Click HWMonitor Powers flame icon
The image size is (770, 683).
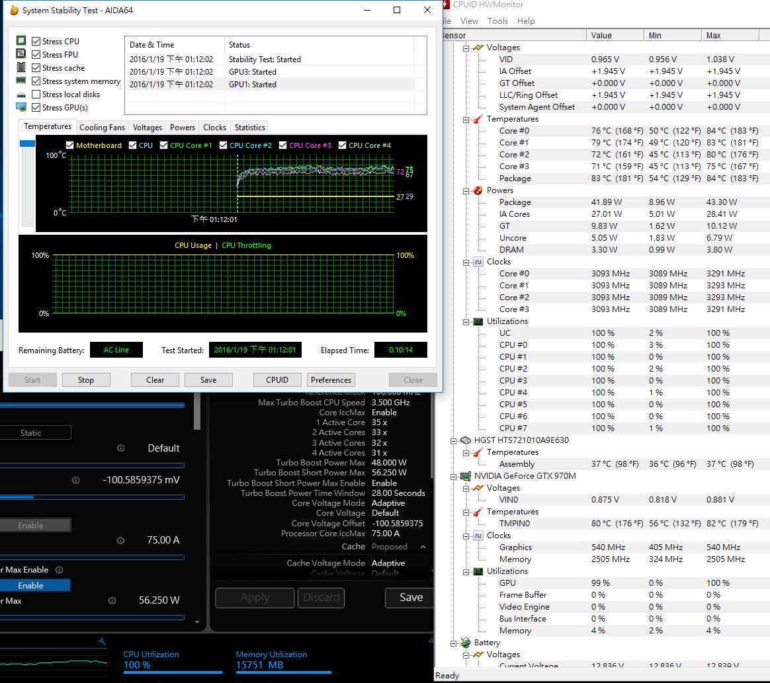(x=478, y=190)
